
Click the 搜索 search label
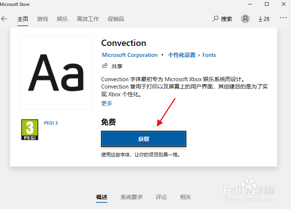coord(226,19)
